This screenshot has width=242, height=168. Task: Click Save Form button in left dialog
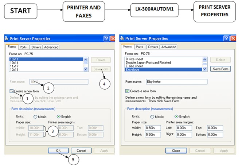[101, 69]
